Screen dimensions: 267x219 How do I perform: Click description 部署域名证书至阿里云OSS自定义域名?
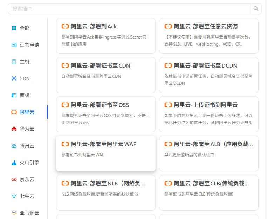(x=105, y=119)
